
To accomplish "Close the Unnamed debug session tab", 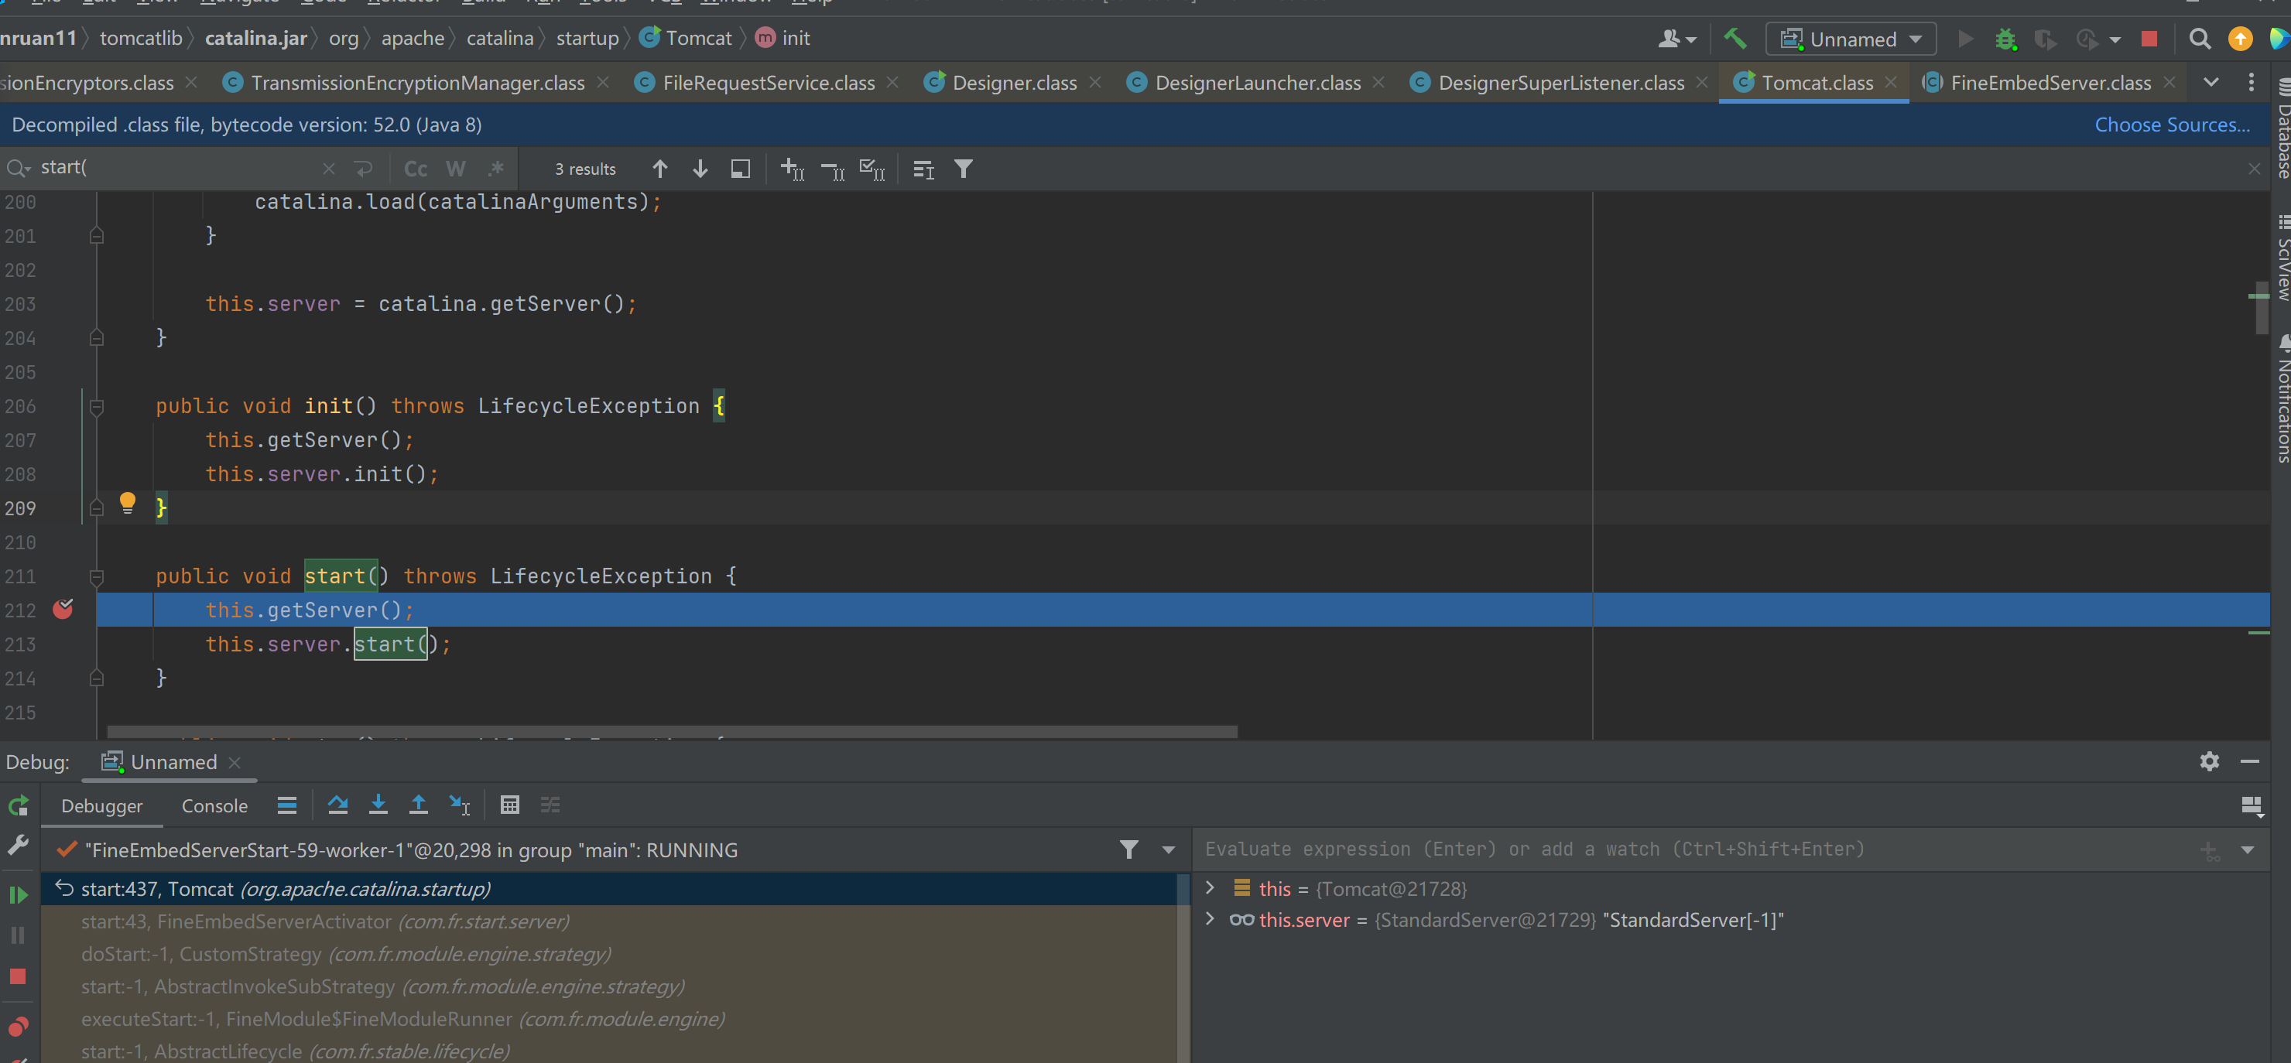I will [x=235, y=763].
